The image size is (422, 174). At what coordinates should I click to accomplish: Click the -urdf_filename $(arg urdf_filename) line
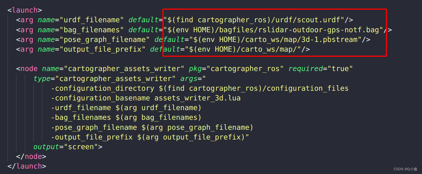point(126,108)
